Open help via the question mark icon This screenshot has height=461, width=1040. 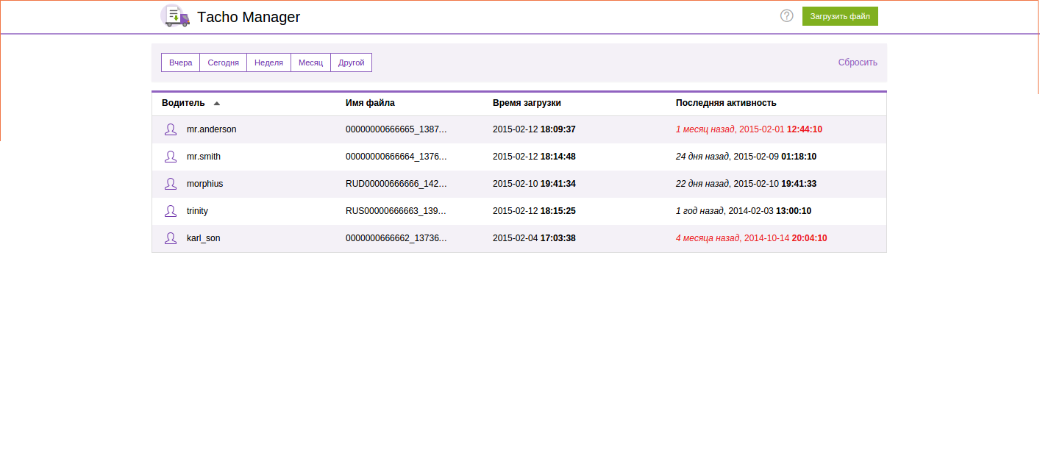click(x=786, y=15)
